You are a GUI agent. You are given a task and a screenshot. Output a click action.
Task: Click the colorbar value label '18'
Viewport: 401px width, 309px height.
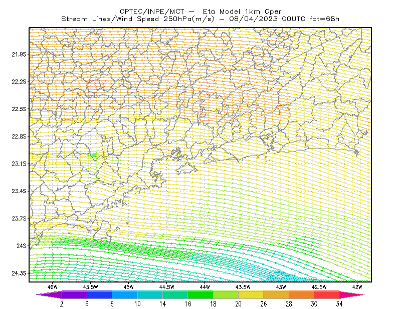click(213, 304)
